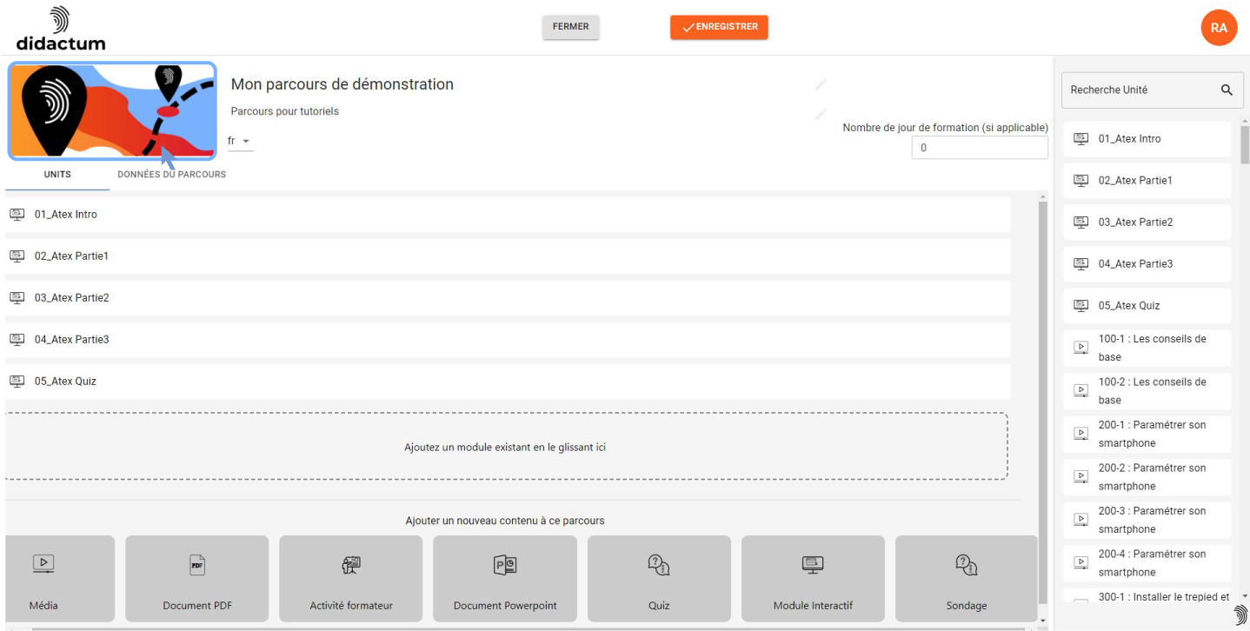
Task: Click the FERMER button
Action: (570, 27)
